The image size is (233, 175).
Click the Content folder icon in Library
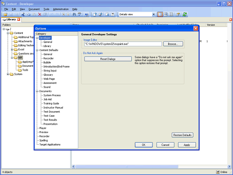(12, 33)
